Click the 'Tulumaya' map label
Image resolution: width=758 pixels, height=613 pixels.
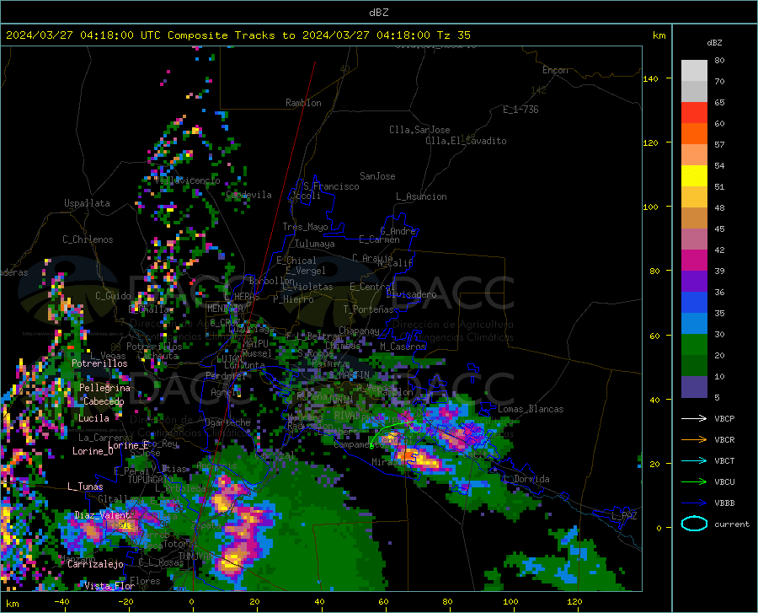315,244
